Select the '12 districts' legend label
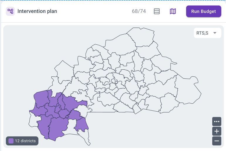 pos(25,141)
